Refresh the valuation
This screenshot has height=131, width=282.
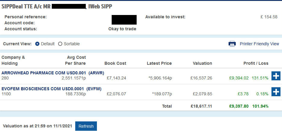[x=86, y=126]
